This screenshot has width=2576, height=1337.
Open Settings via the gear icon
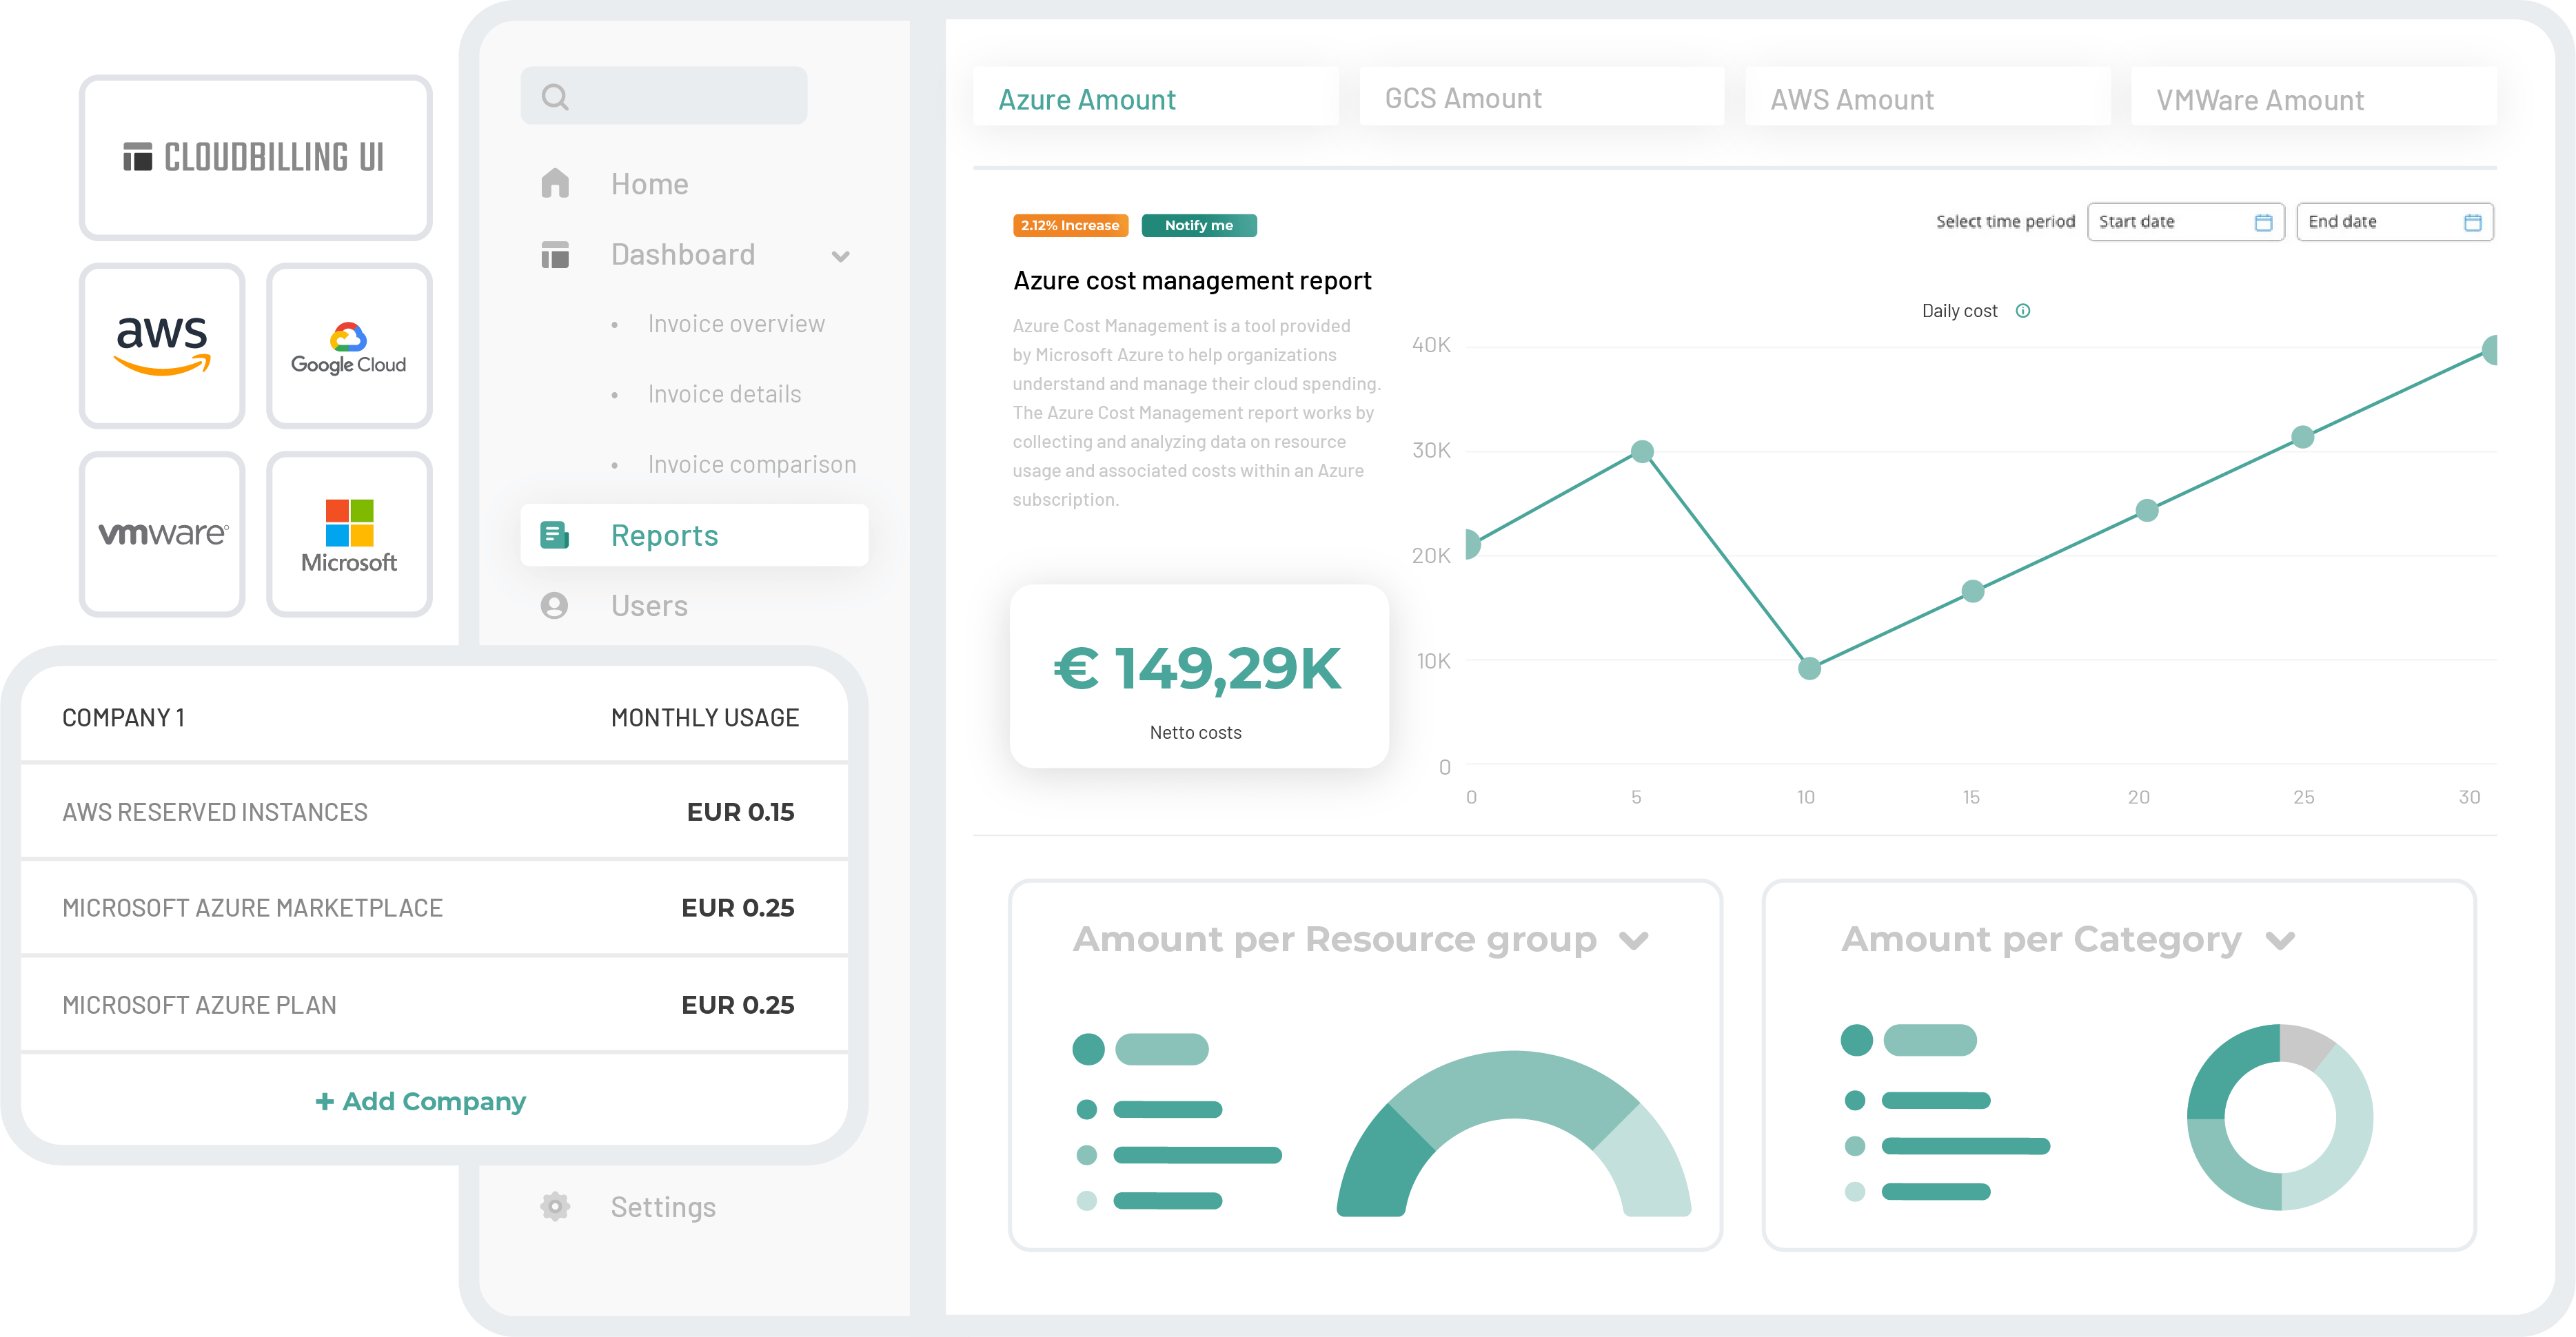[554, 1206]
